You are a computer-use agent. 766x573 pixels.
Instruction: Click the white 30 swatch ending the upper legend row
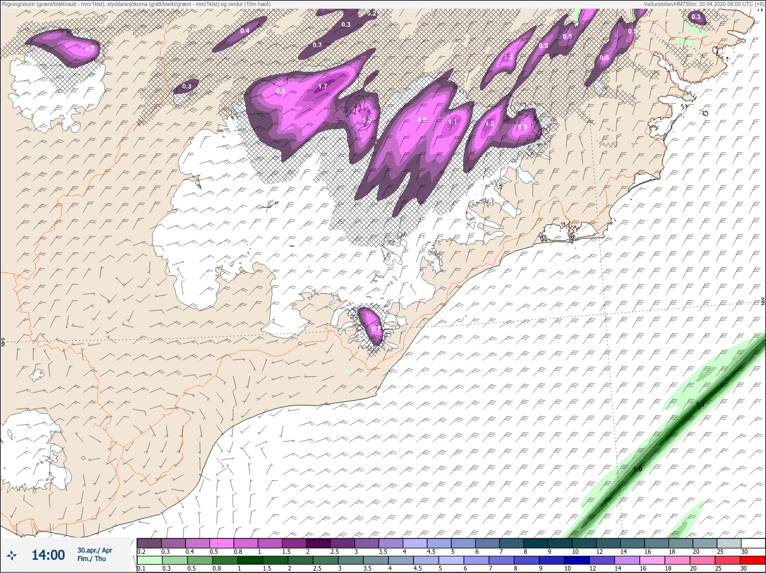point(752,543)
